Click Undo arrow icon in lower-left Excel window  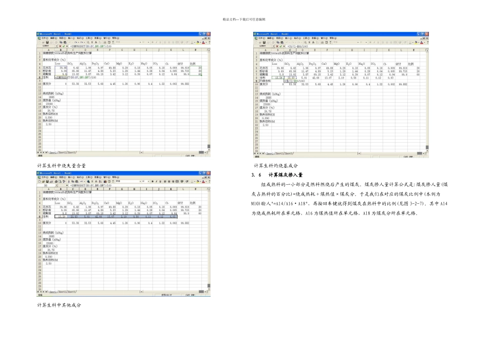(x=82, y=181)
